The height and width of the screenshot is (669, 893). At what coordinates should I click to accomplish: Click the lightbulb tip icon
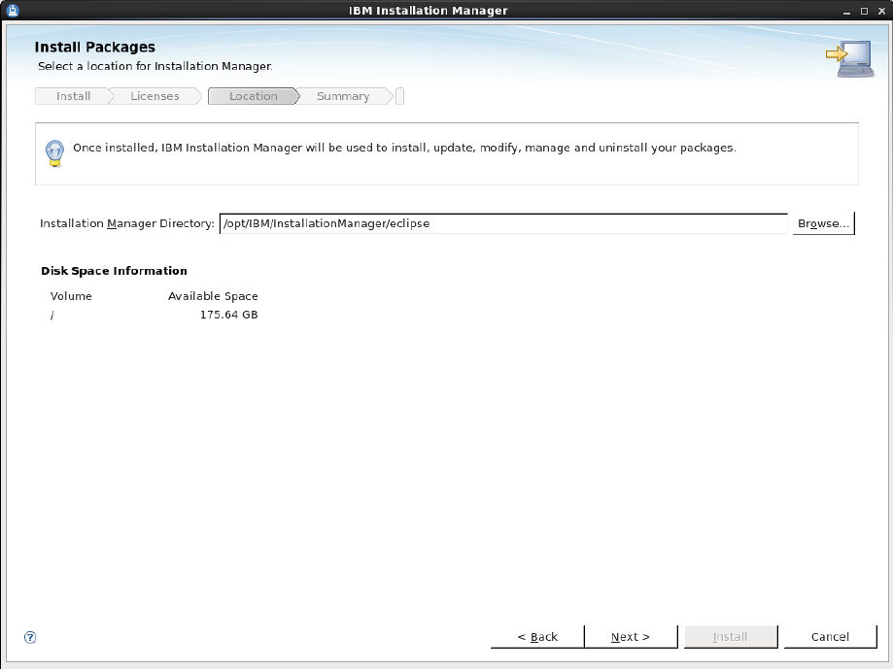point(54,153)
